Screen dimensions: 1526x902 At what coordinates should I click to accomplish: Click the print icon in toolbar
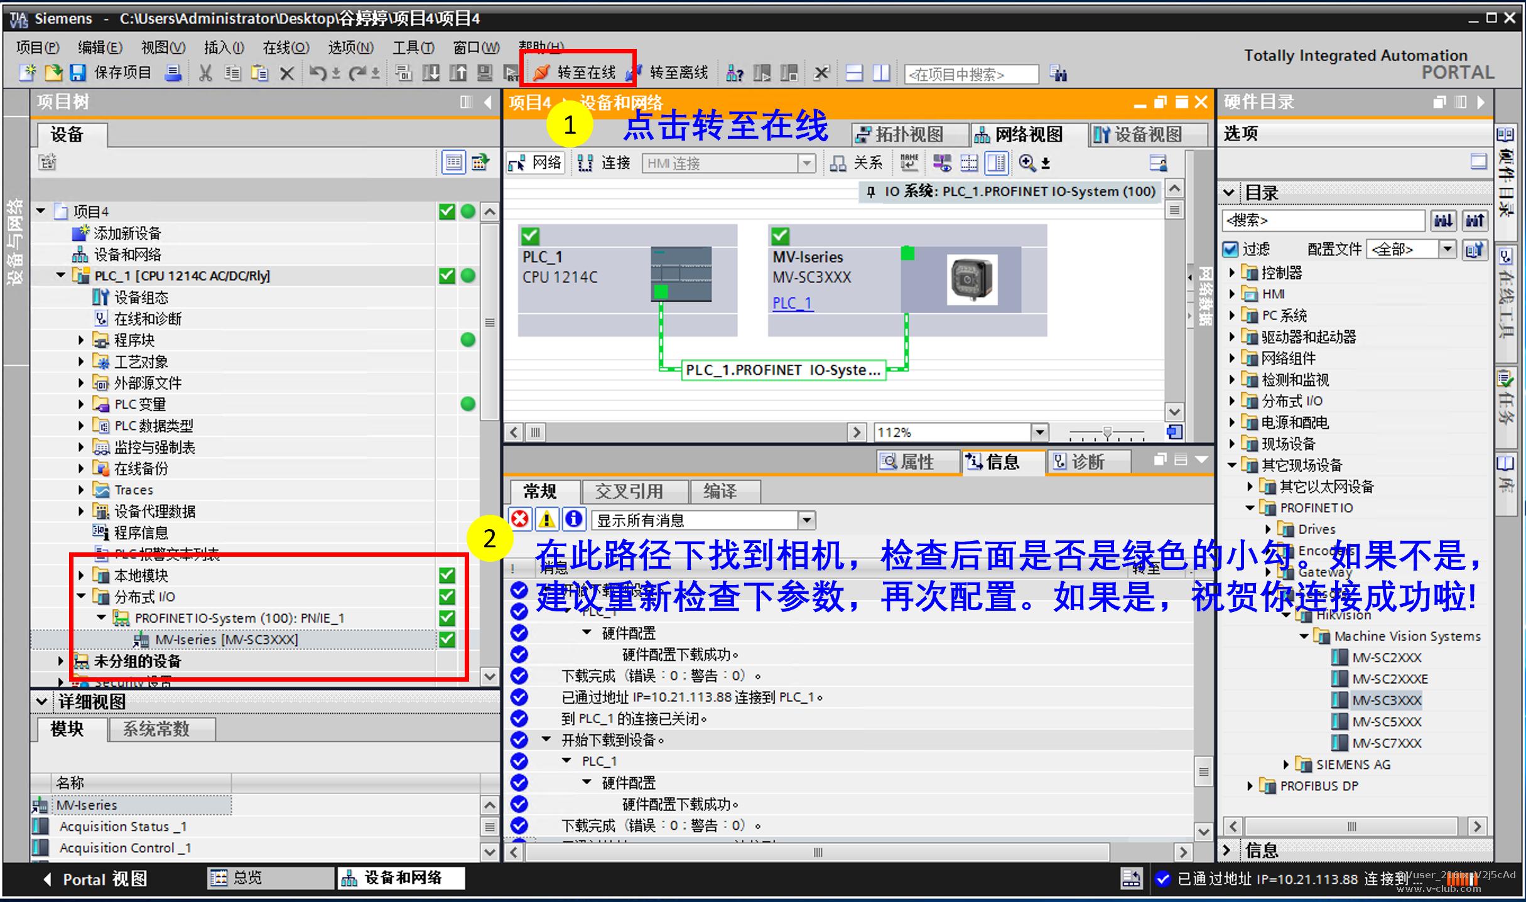[x=173, y=73]
